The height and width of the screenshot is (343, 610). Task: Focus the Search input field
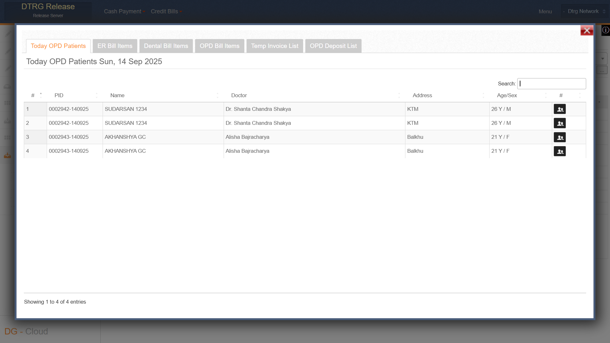pyautogui.click(x=551, y=84)
